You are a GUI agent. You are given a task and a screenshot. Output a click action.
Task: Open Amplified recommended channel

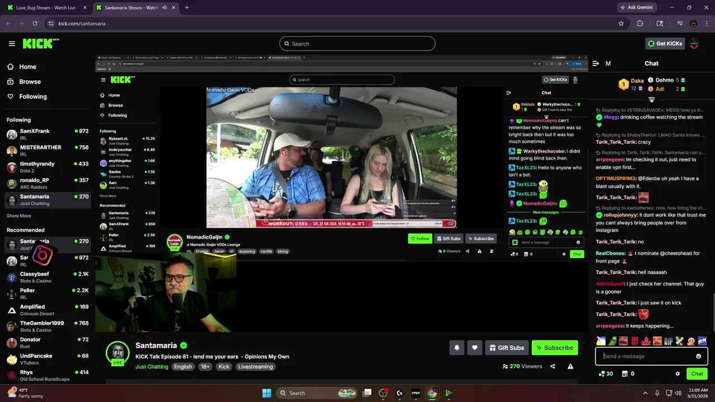click(47, 310)
